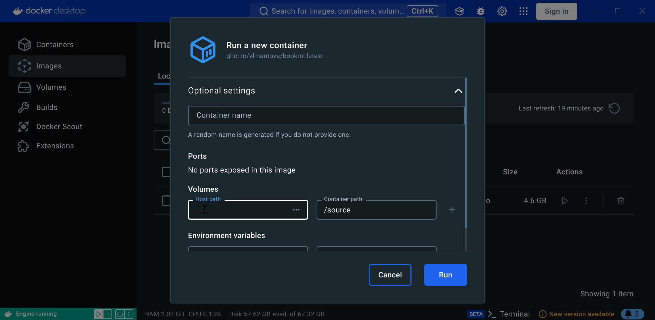The width and height of the screenshot is (655, 320).
Task: Open engine status more options menu
Action: [x=129, y=314]
